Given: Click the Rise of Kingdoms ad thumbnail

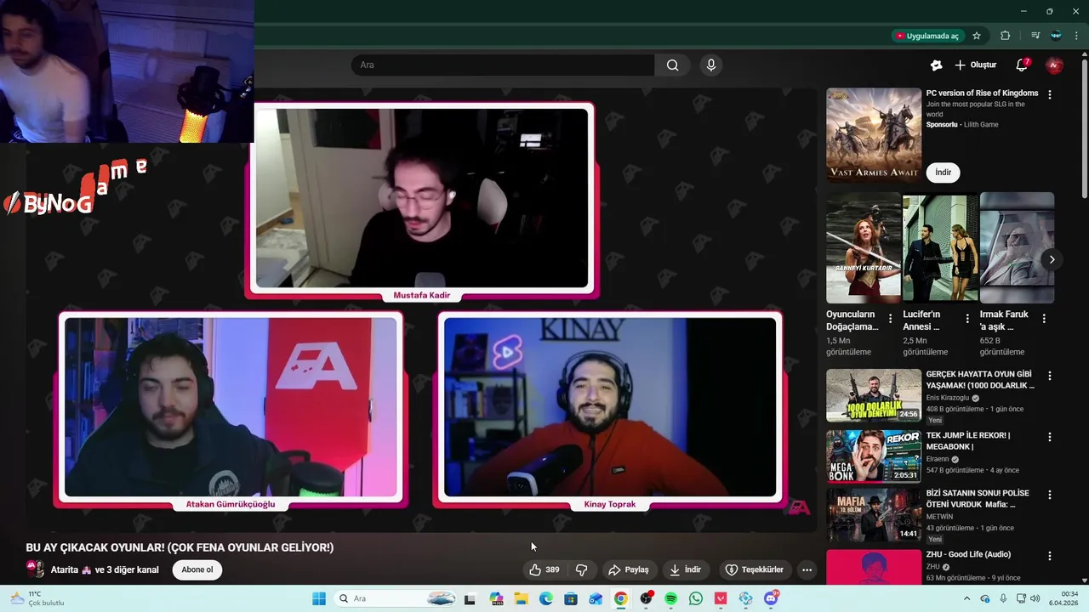Looking at the screenshot, I should click(x=874, y=135).
